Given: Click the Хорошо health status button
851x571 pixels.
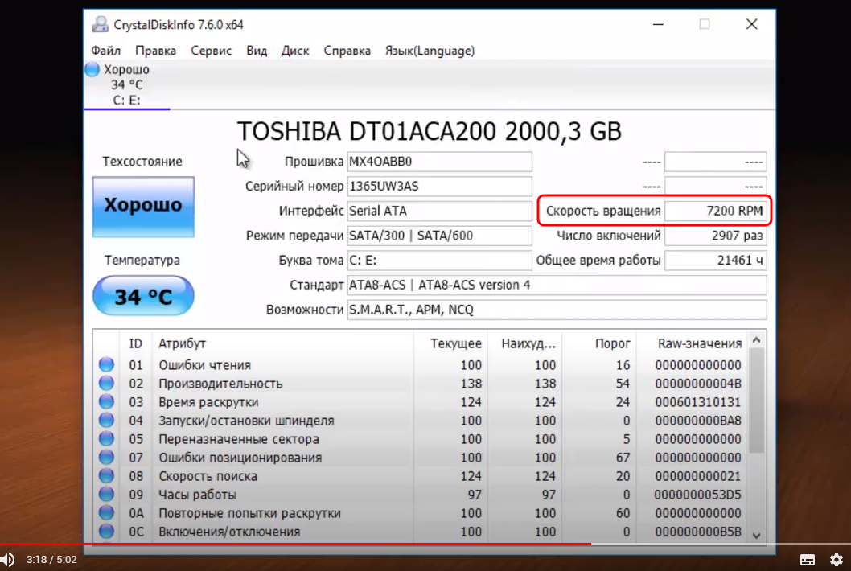Looking at the screenshot, I should point(143,207).
